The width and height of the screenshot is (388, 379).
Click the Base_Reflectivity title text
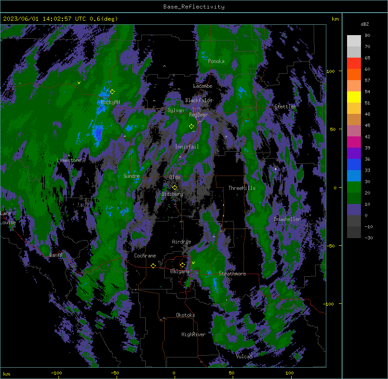tap(194, 7)
